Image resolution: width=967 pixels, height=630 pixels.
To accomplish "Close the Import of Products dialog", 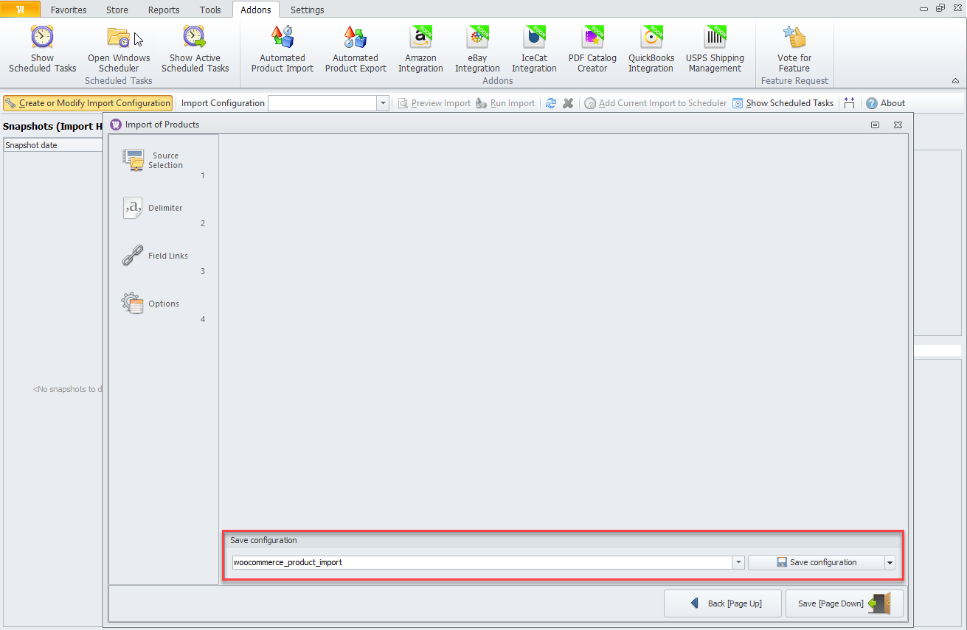I will click(x=898, y=125).
